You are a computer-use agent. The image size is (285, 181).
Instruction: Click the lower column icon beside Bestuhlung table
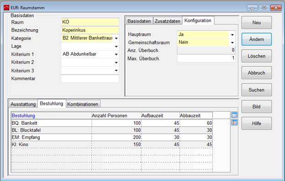[x=234, y=122]
